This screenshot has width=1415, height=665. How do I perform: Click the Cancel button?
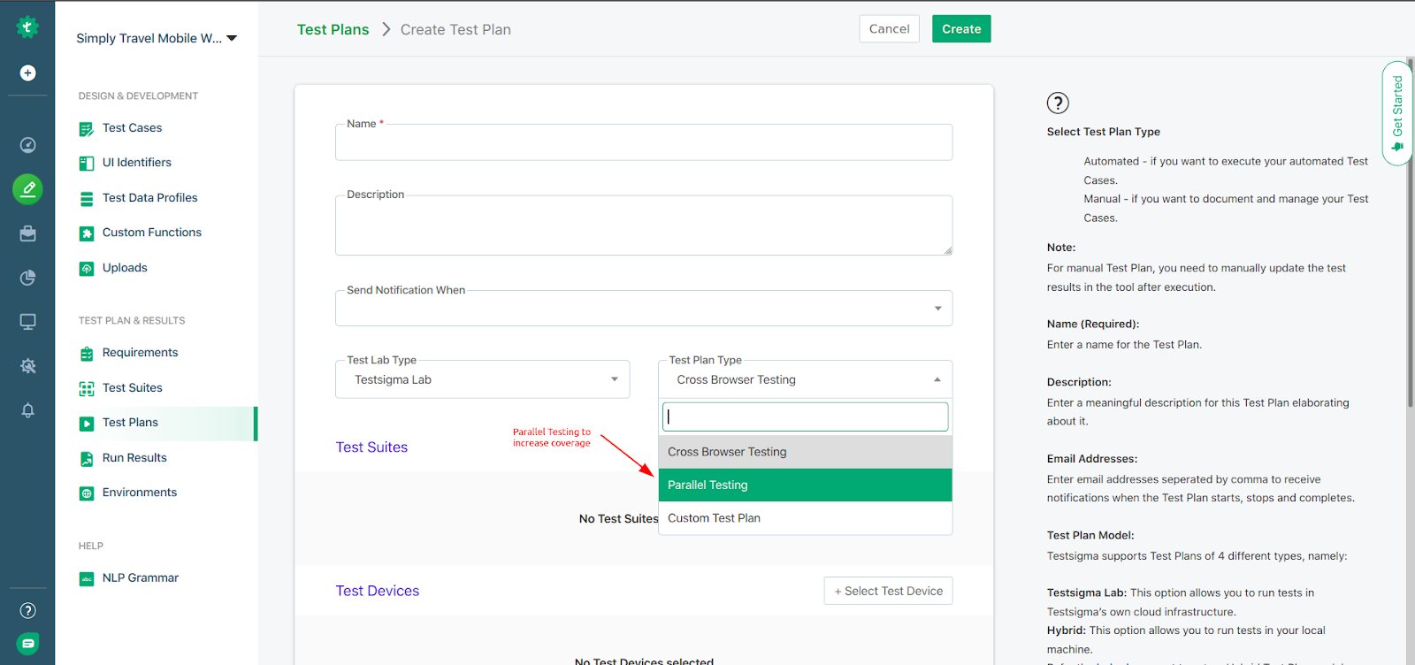point(889,28)
